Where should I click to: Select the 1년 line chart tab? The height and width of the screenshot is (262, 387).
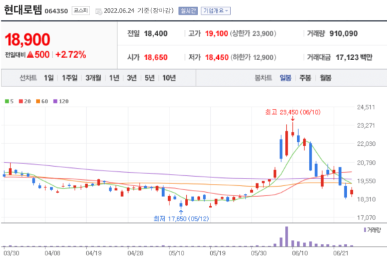coord(114,78)
